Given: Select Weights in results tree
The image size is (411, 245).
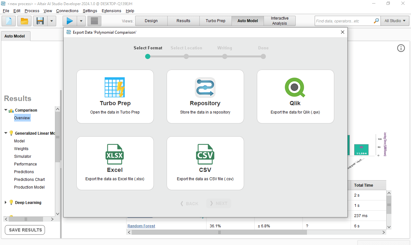Looking at the screenshot, I should click(21, 149).
